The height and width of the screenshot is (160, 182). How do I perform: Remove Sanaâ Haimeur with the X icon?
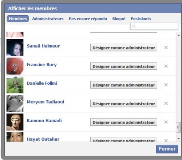166,48
